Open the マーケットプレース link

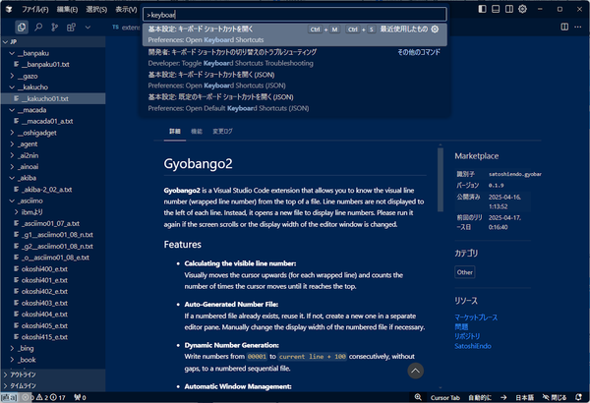click(476, 317)
